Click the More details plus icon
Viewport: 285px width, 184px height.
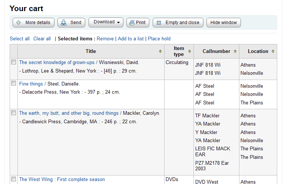tap(19, 23)
